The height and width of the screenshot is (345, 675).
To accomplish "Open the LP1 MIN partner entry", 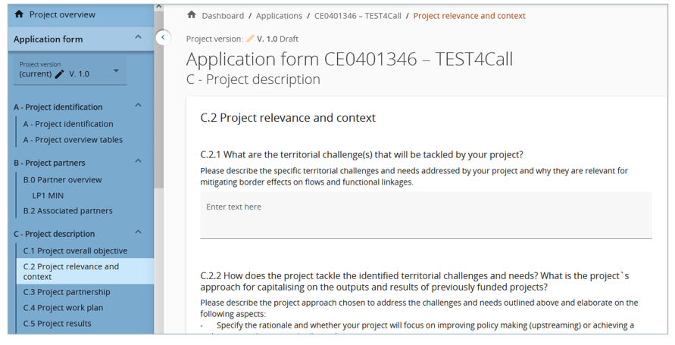I will click(48, 195).
